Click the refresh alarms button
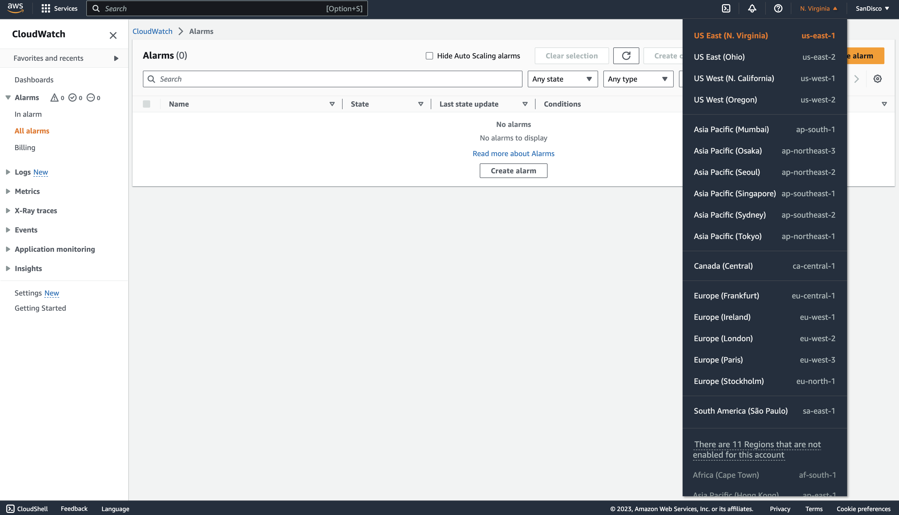899x515 pixels. click(x=626, y=56)
